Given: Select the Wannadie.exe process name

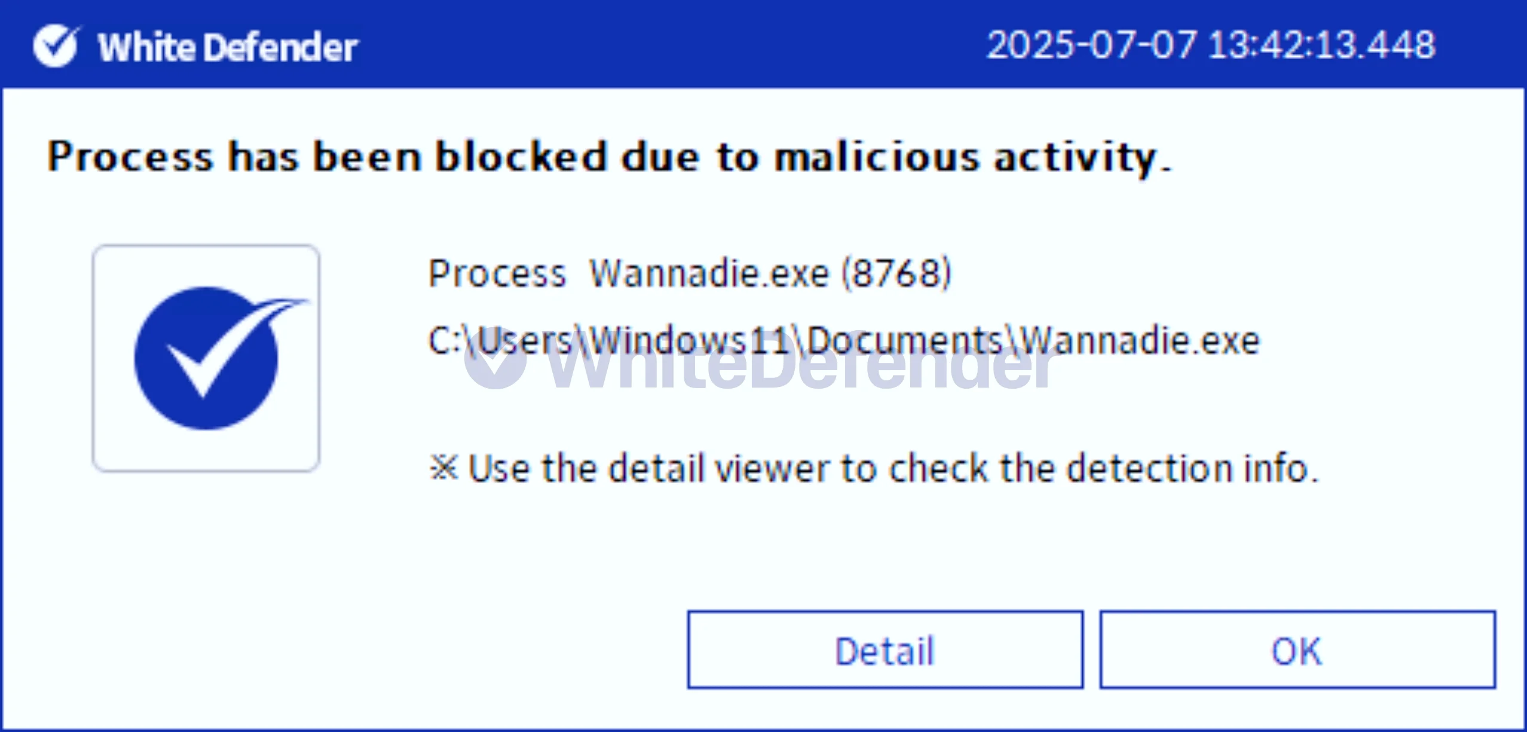Looking at the screenshot, I should [x=709, y=274].
